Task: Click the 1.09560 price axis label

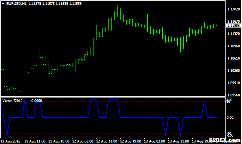Action: (234, 95)
